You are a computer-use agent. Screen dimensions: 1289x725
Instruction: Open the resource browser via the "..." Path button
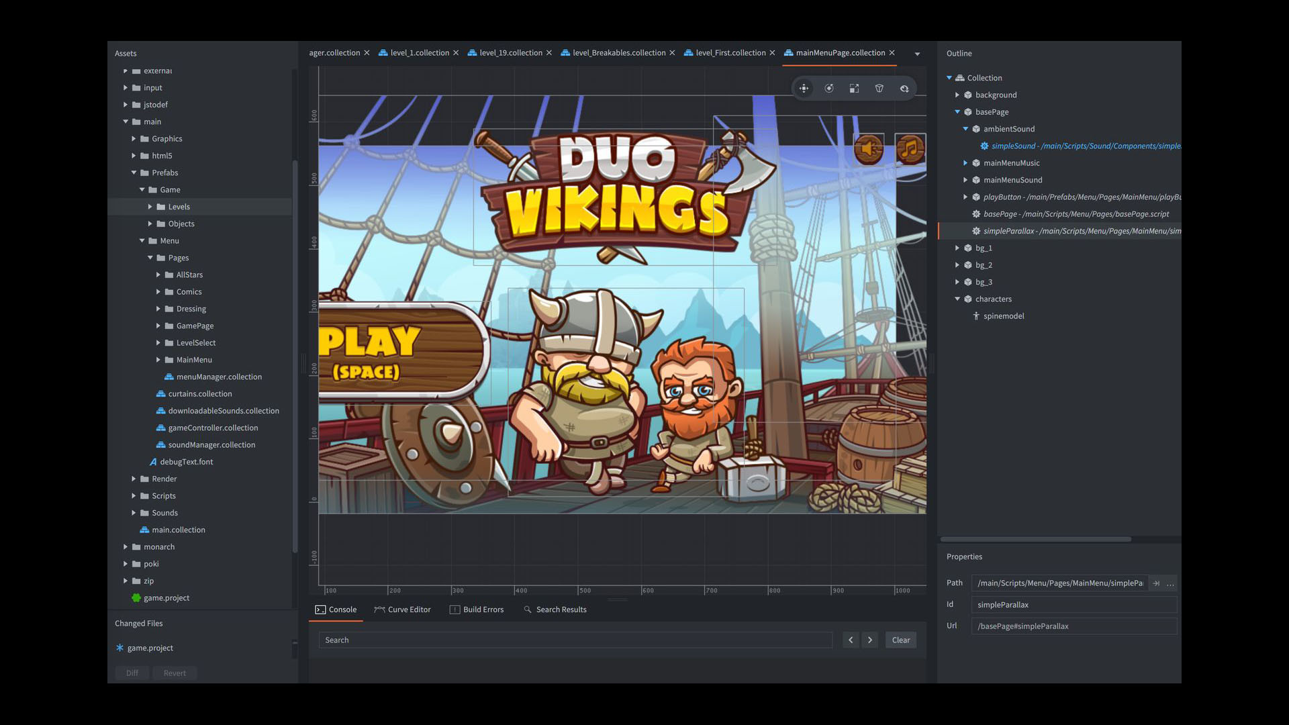pos(1170,583)
